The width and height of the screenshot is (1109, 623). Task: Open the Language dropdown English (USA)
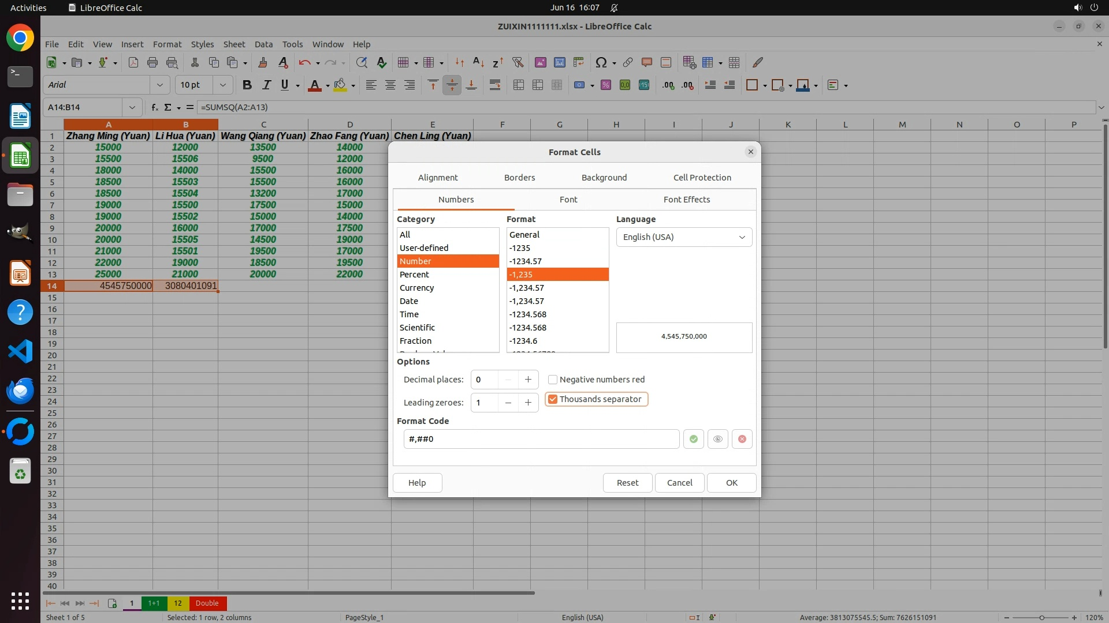pyautogui.click(x=684, y=237)
